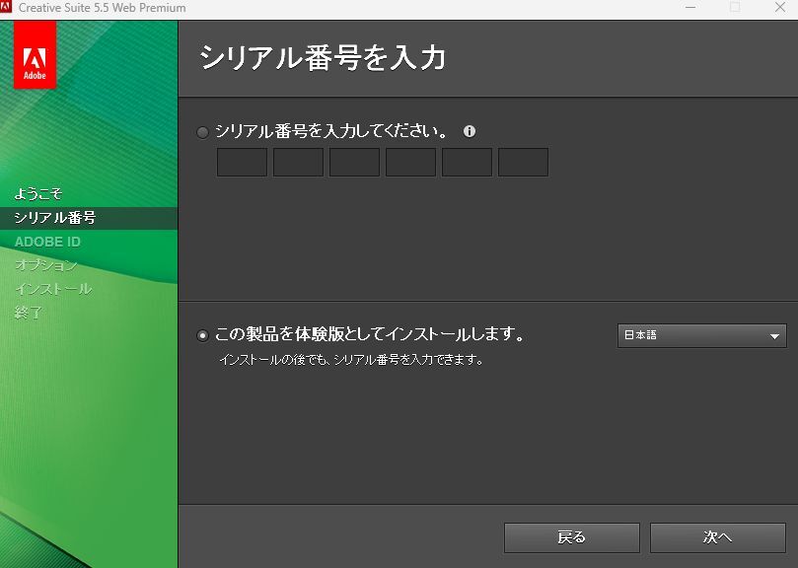The height and width of the screenshot is (568, 798).
Task: Click the Adobe icon in the title bar
Action: coord(7,8)
